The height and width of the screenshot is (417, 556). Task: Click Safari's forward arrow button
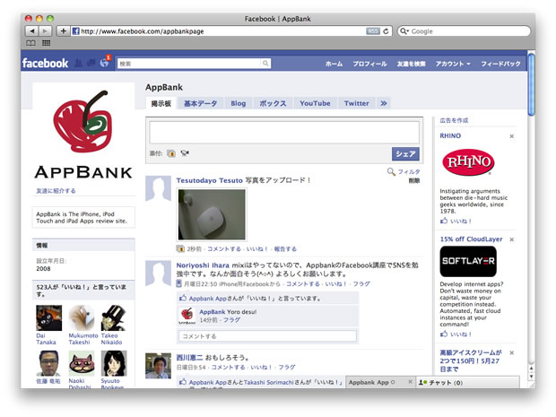(x=45, y=31)
